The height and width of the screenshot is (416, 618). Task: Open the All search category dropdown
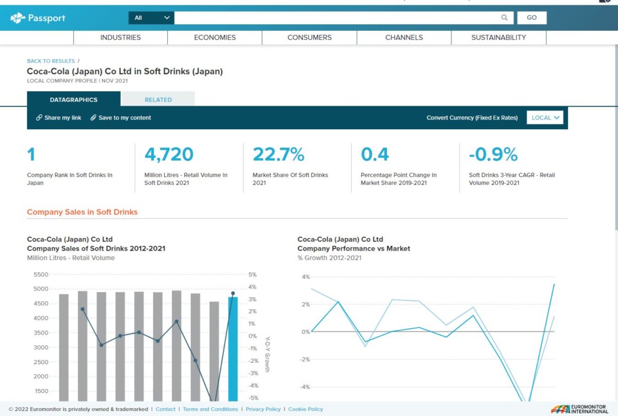click(x=151, y=18)
